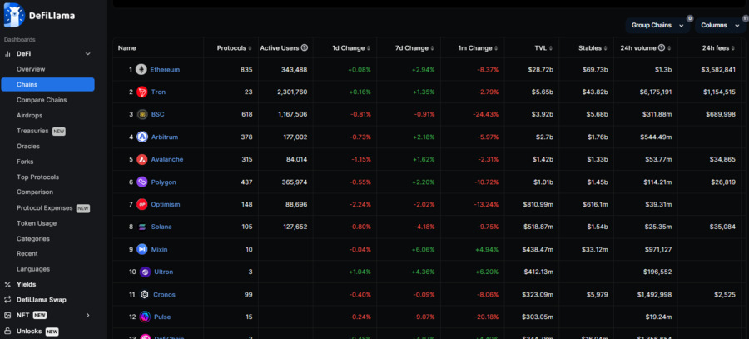Screen dimensions: 749x339
Task: Sort by 7d Change column arrows
Action: click(x=433, y=48)
